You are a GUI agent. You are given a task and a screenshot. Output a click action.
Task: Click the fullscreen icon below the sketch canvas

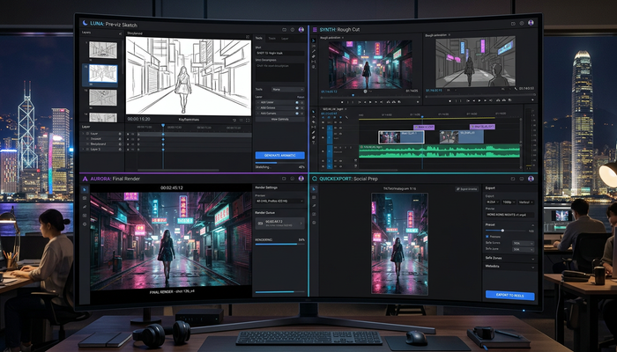pos(248,120)
